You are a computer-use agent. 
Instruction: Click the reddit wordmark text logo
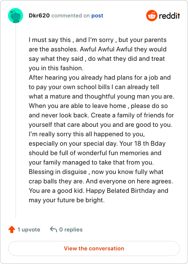pyautogui.click(x=169, y=16)
